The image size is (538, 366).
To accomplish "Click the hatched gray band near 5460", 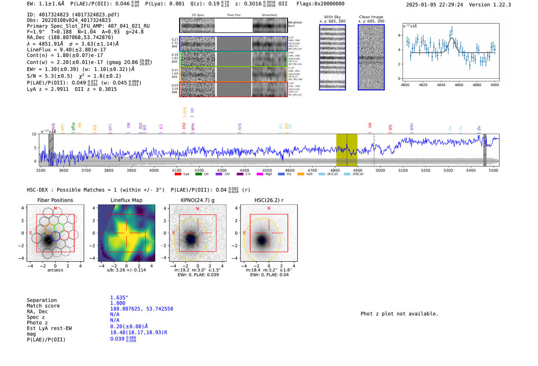I will pos(485,150).
